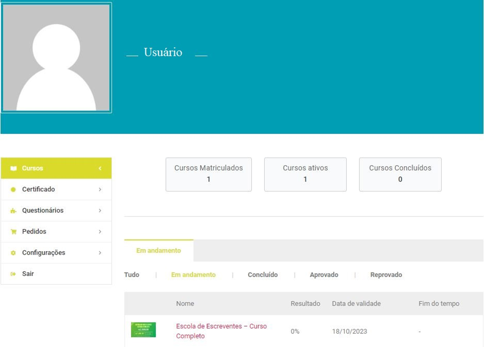The image size is (484, 347).
Task: Click the shopping cart icon for Pedidos
Action: [14, 232]
